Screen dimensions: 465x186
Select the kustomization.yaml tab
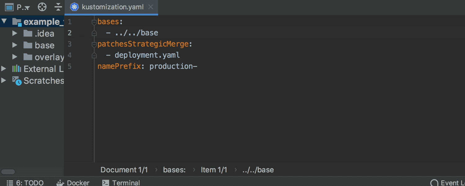point(112,7)
